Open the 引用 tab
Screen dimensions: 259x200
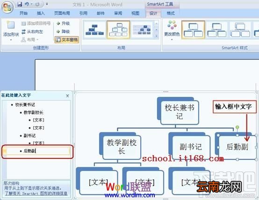pos(83,13)
